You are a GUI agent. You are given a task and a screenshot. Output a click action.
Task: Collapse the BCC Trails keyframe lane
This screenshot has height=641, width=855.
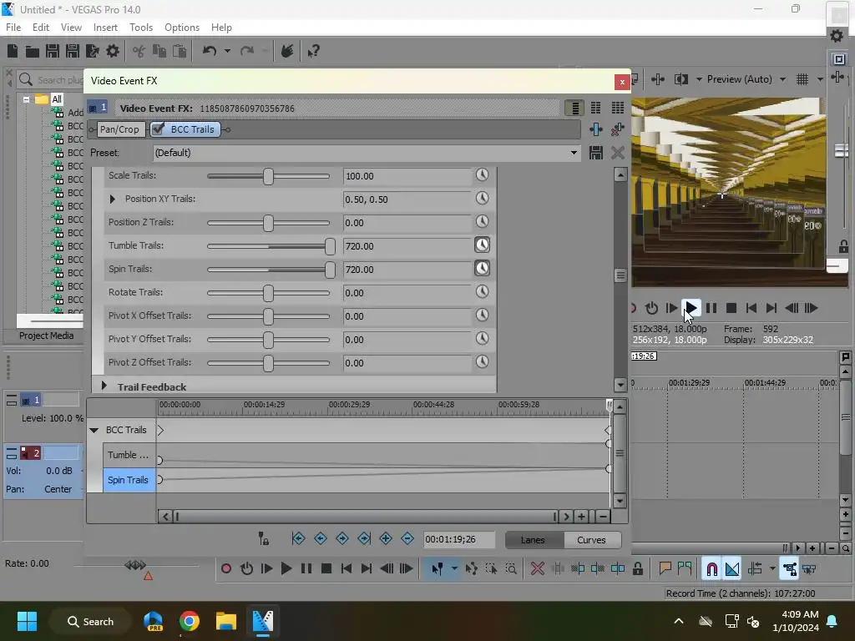94,430
